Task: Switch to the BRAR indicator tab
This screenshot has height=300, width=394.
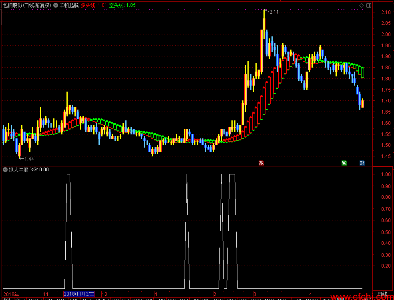Action: pos(102,299)
